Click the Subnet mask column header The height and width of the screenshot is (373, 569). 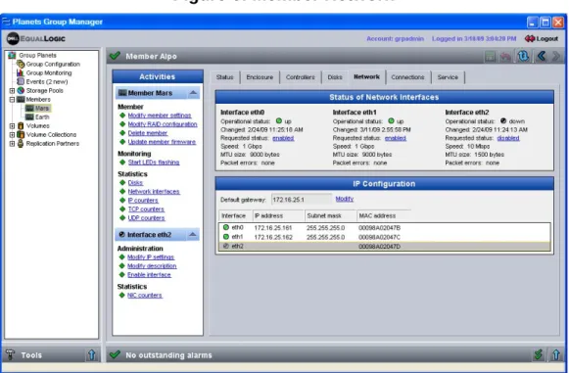(x=331, y=216)
